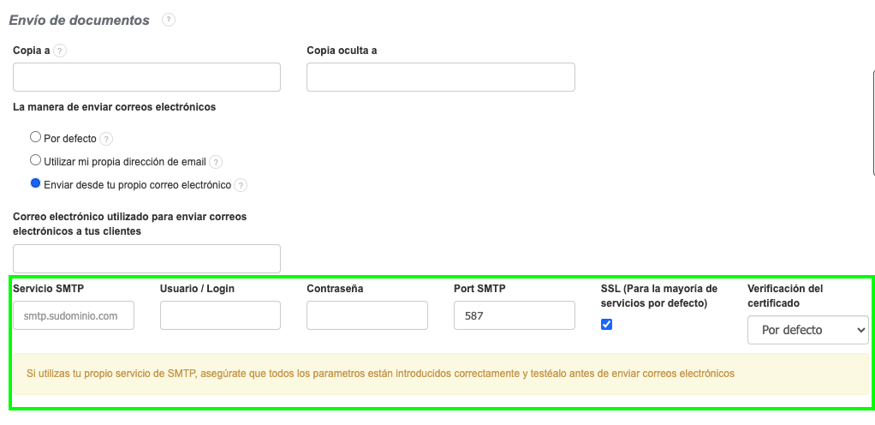
Task: Click the Envío de documentos heading
Action: tap(80, 20)
